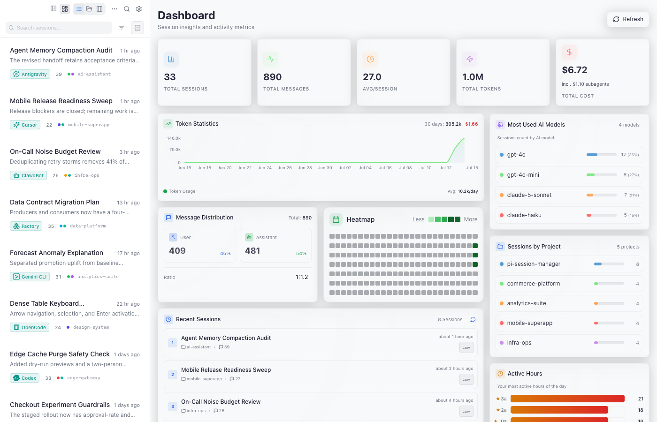Select the claude-5-sonnet model row

(569, 195)
